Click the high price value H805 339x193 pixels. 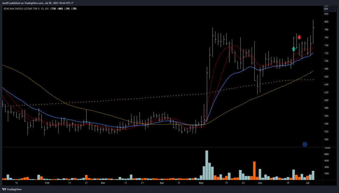coord(60,9)
